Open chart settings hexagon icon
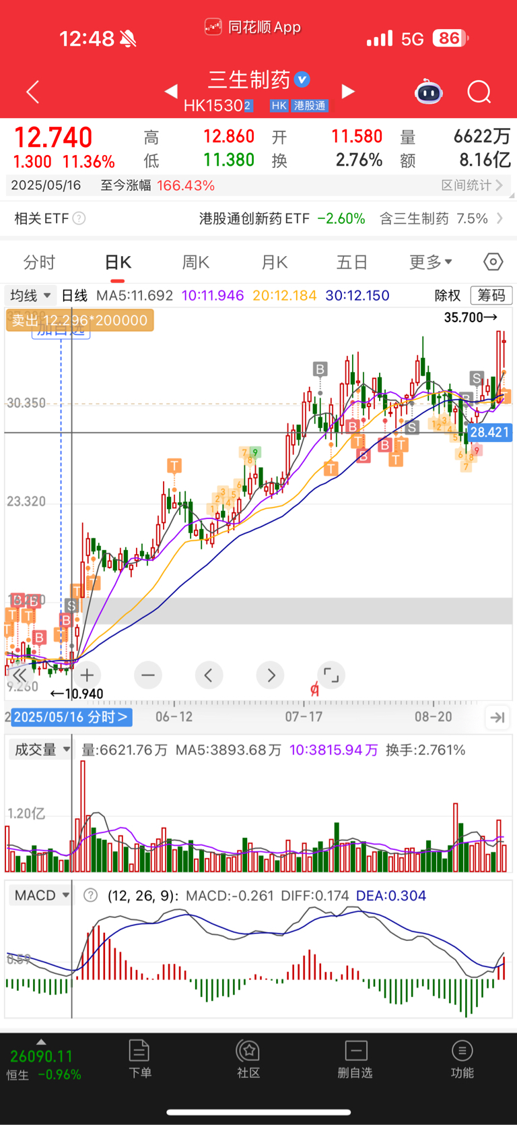Viewport: 517px width, 1125px height. pyautogui.click(x=493, y=262)
